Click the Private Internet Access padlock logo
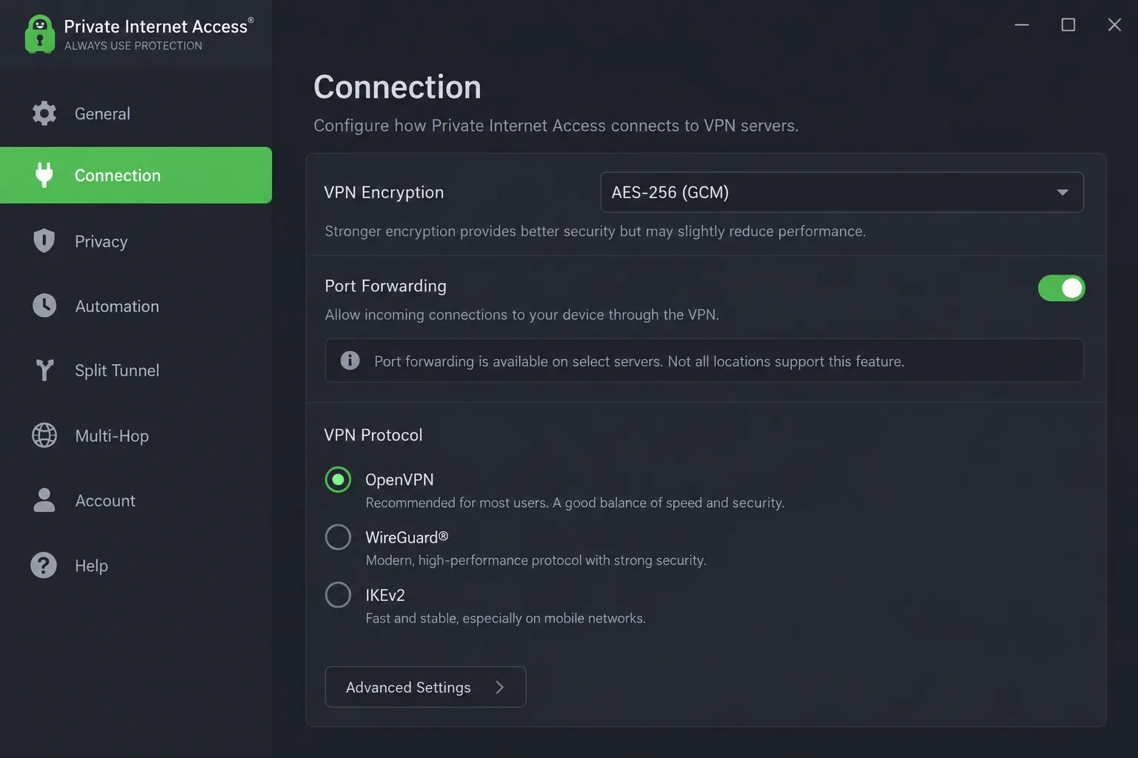The width and height of the screenshot is (1138, 758). coord(40,34)
